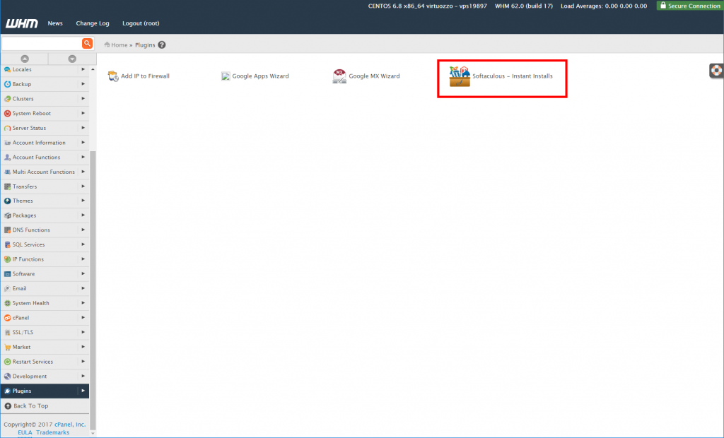This screenshot has width=724, height=438.
Task: Click the Load Averages text
Action: 604,6
